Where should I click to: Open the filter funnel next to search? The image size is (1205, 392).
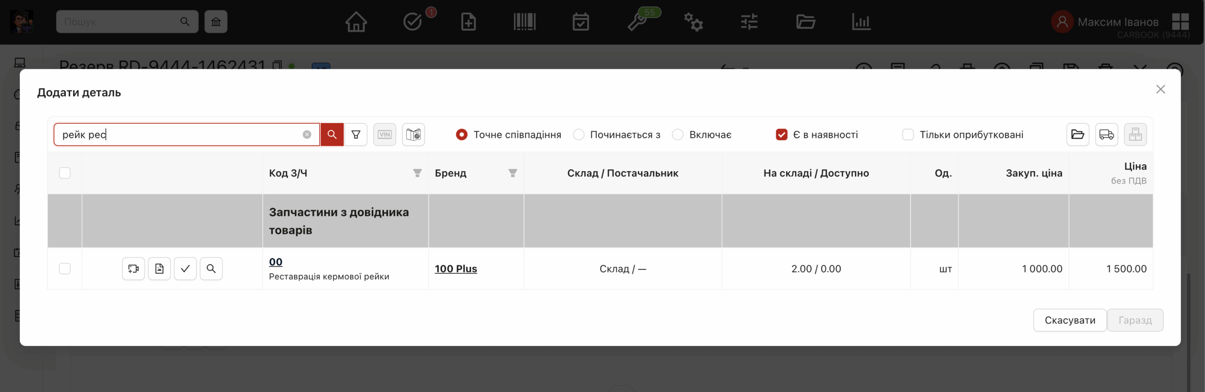coord(356,135)
